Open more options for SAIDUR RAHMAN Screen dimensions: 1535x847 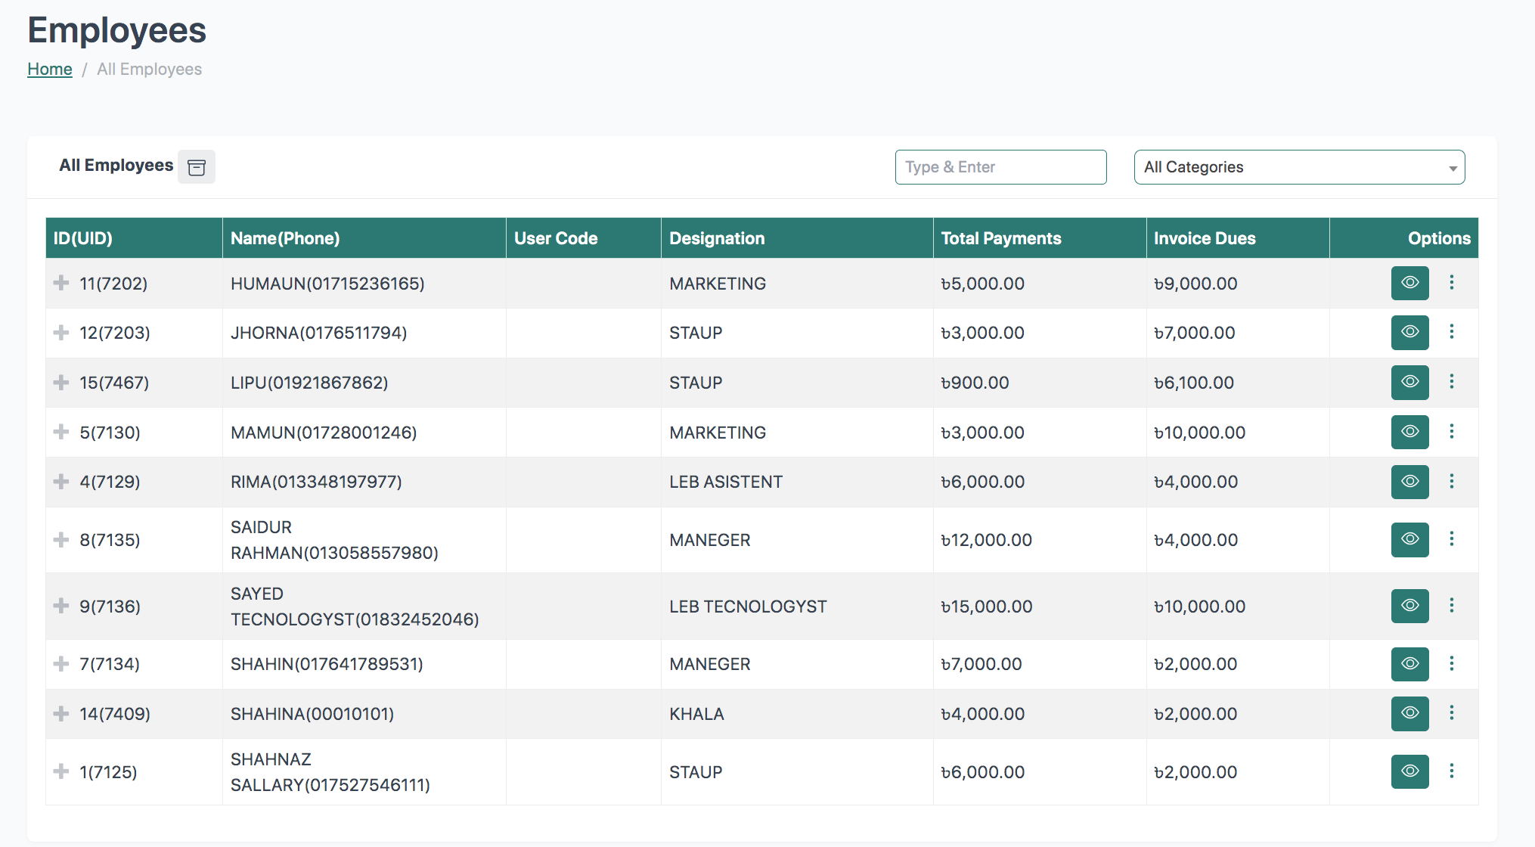[x=1451, y=539]
